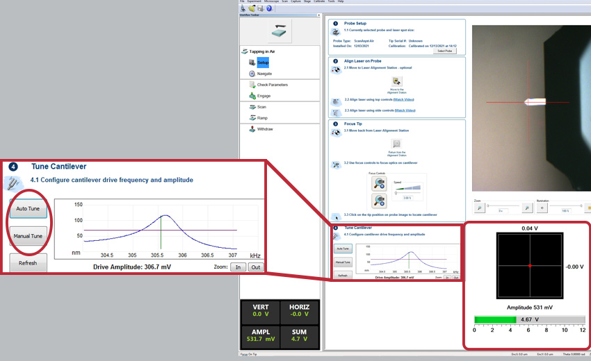Open Check Parameters workflow step

[271, 85]
